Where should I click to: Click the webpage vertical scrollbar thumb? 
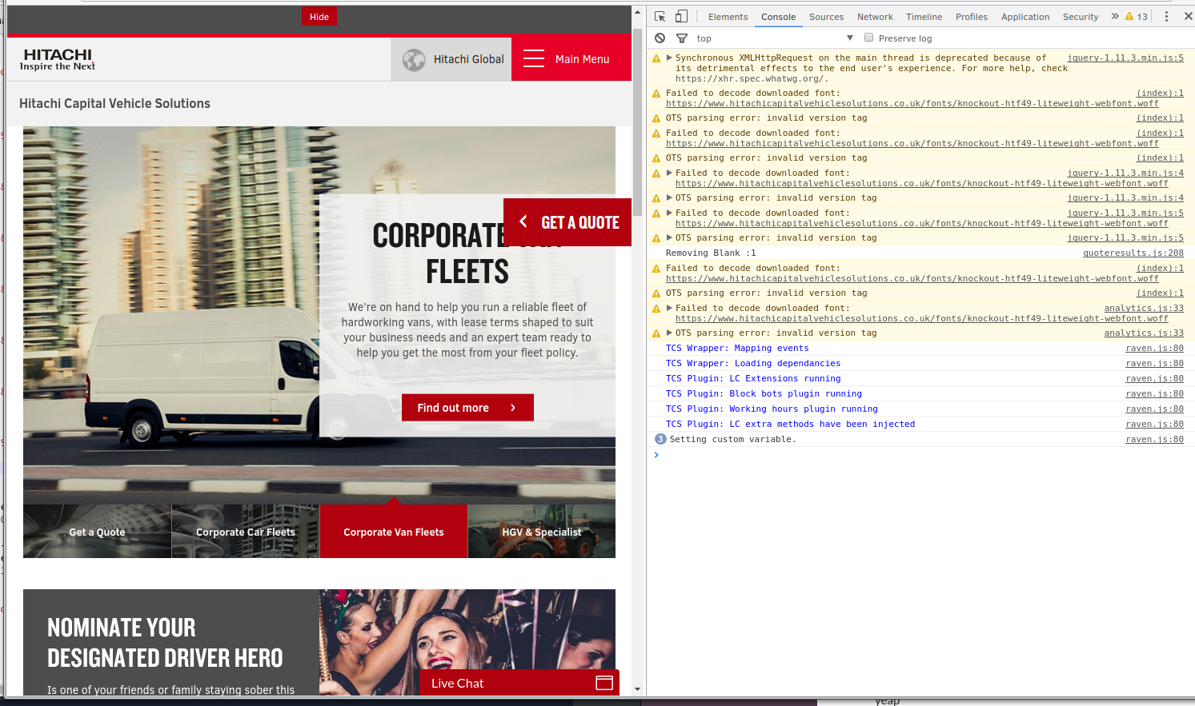637,122
